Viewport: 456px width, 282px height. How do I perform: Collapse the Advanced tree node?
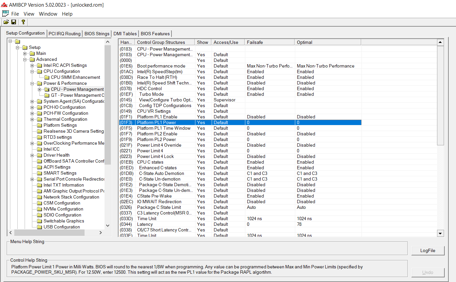25,60
